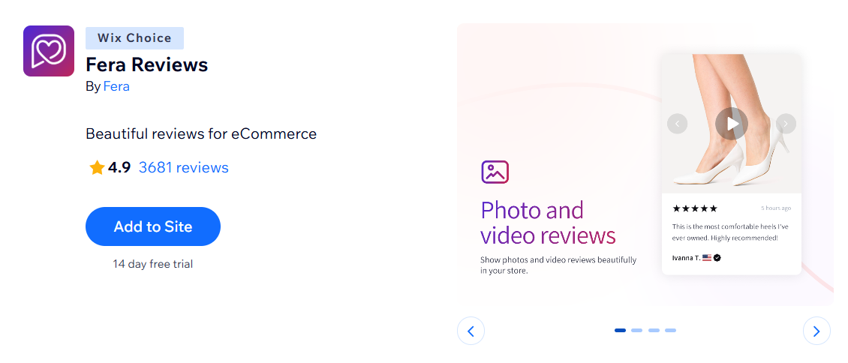Select the fourth carousel indicator dot

point(671,330)
